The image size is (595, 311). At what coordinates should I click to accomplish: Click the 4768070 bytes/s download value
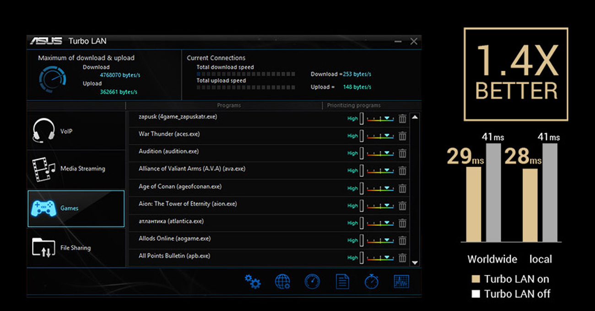120,75
